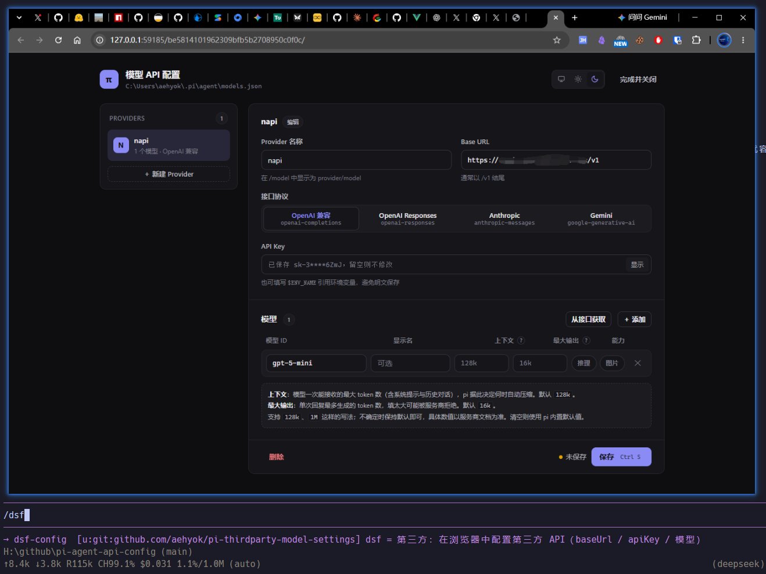Open a new browser tab
Screen dimensions: 766x574
pyautogui.click(x=574, y=17)
